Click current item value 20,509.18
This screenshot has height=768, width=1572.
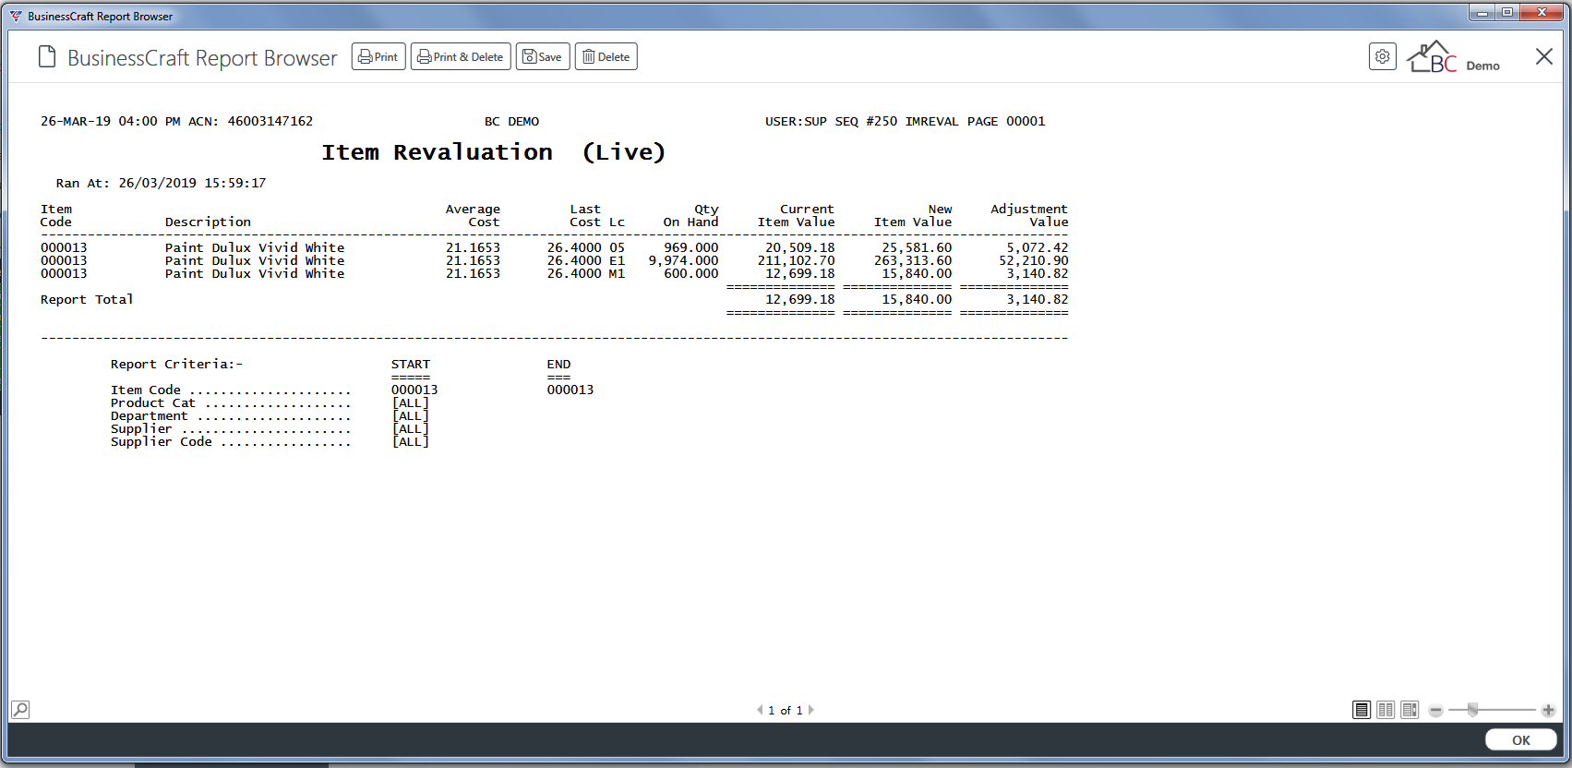click(799, 247)
